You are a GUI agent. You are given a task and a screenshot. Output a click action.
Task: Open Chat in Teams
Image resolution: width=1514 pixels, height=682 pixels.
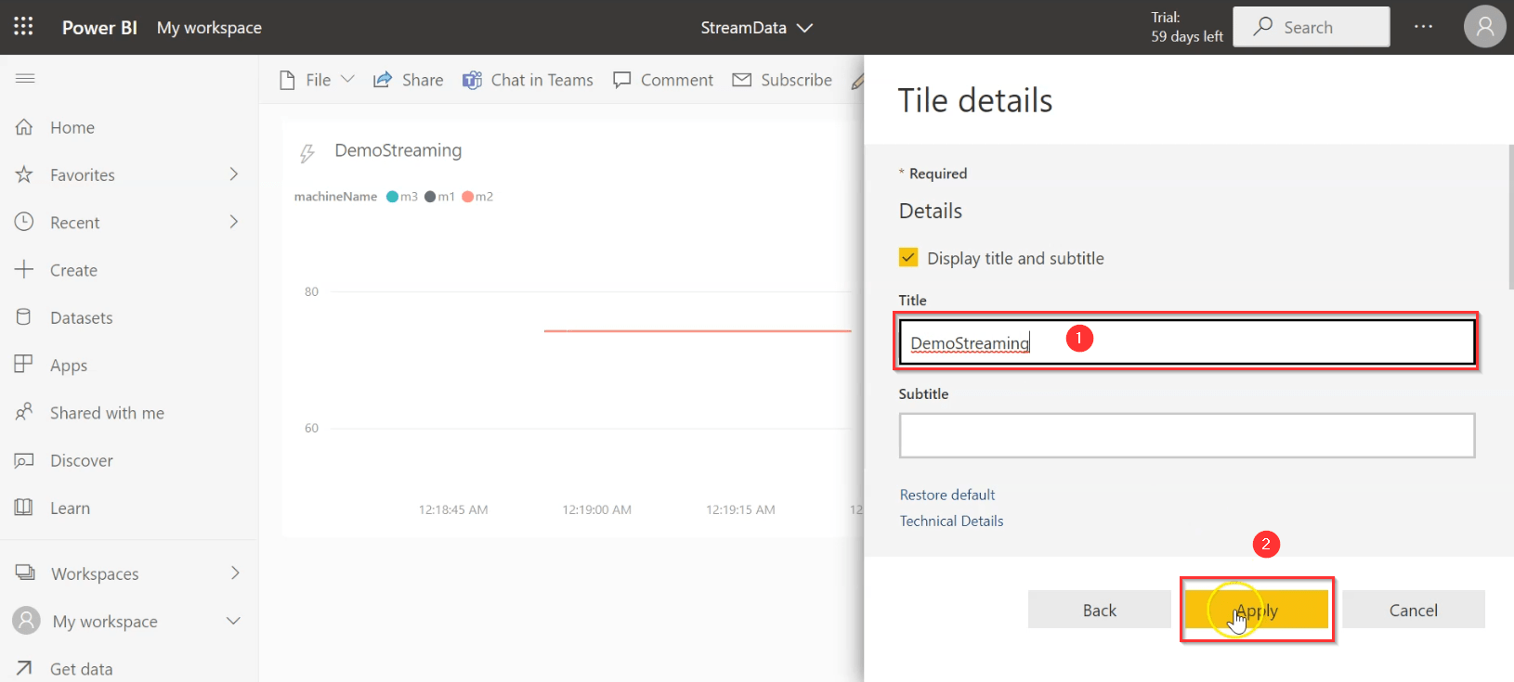528,81
